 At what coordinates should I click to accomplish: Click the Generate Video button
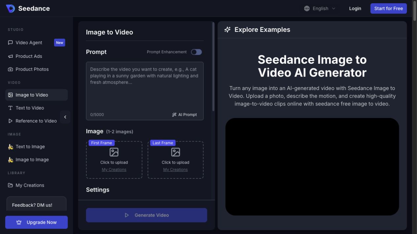tap(147, 215)
